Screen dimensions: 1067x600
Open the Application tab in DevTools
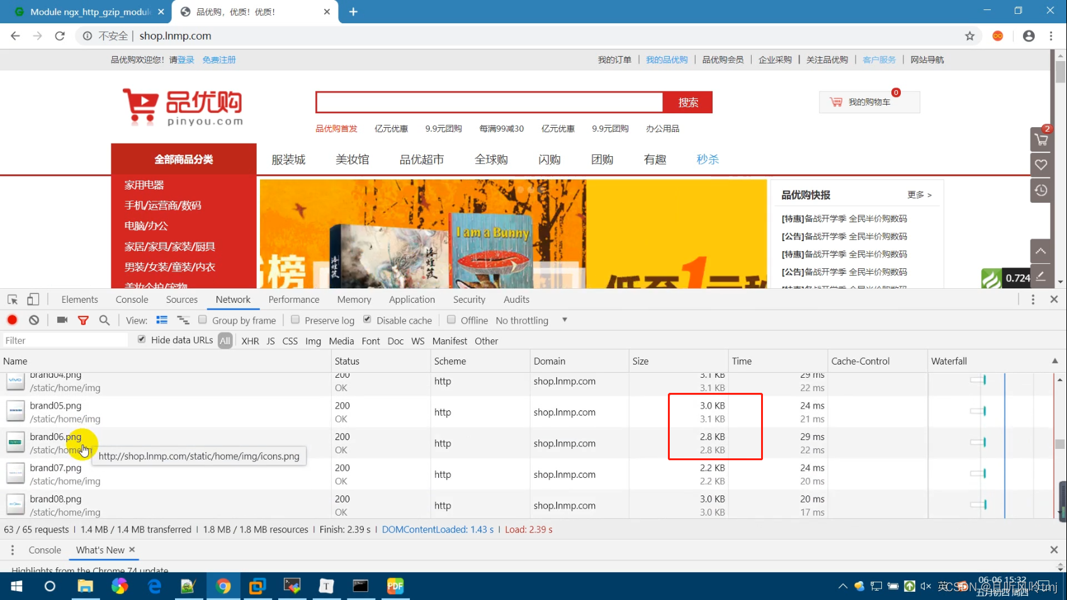(412, 300)
